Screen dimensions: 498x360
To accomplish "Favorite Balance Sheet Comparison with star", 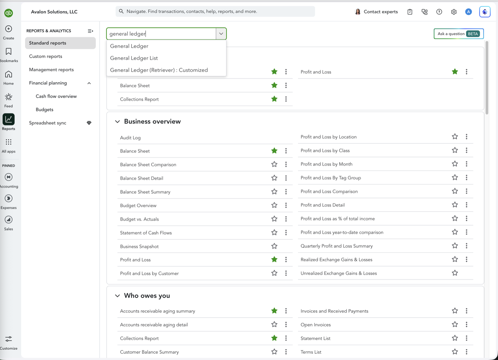I will tap(274, 164).
